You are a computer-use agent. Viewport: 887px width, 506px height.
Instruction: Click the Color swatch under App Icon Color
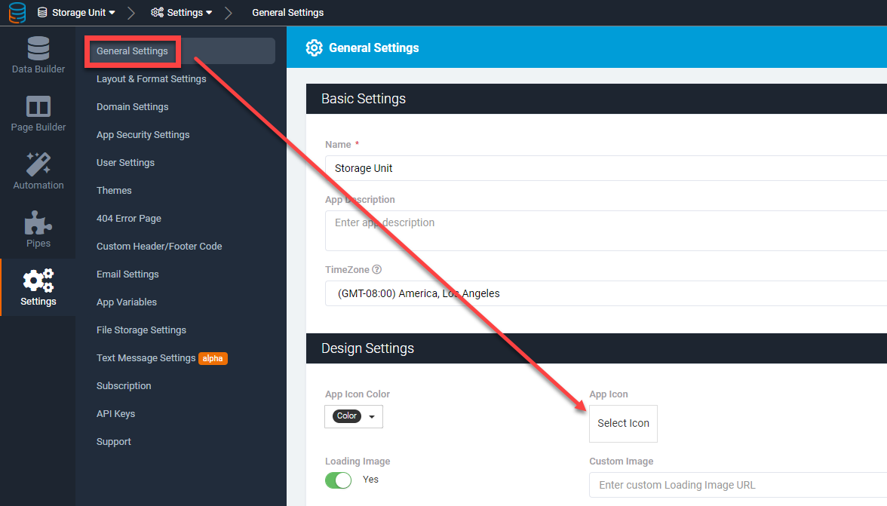tap(345, 416)
